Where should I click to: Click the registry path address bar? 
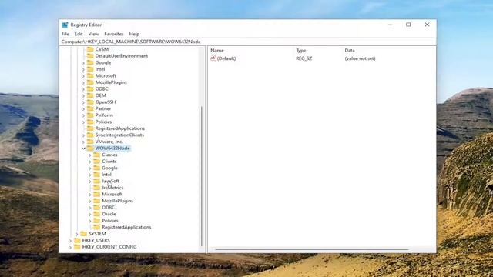coord(247,42)
